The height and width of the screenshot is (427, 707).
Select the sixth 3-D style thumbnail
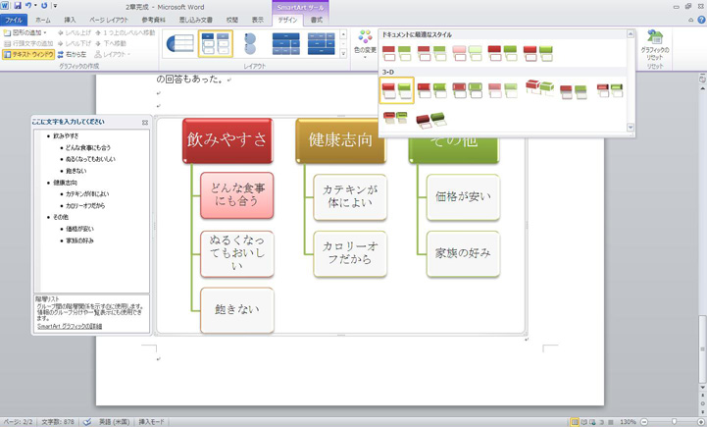(574, 91)
